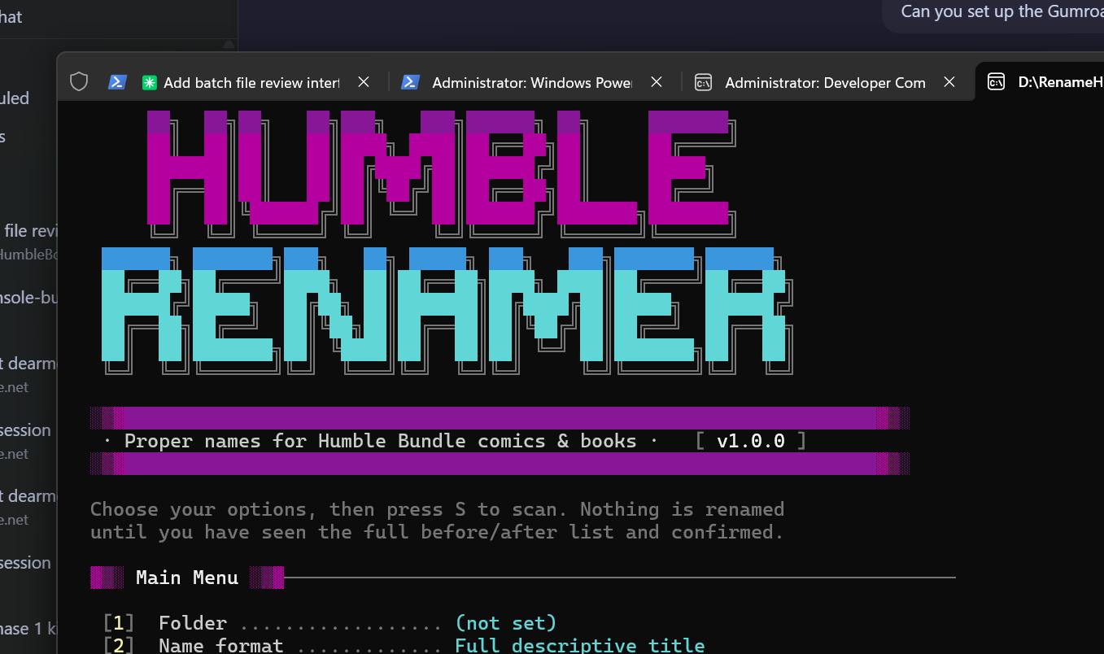Screen dimensions: 1104x654
Task: Switch to Administrator: Developer Command tab
Action: tap(825, 82)
